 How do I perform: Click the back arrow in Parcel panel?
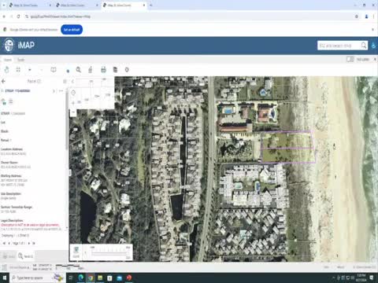coord(3,81)
